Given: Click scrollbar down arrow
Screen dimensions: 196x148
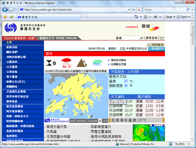Looking at the screenshot, I should 192,139.
